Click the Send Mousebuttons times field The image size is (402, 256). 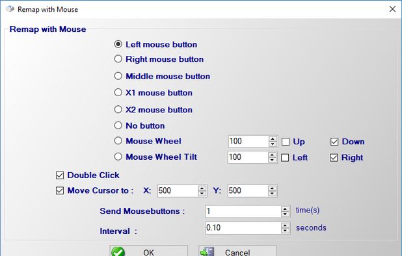[x=243, y=212]
